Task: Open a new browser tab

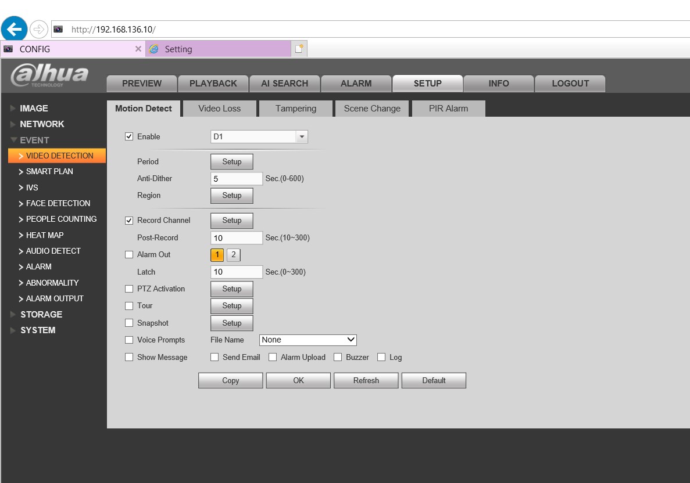Action: pyautogui.click(x=299, y=49)
